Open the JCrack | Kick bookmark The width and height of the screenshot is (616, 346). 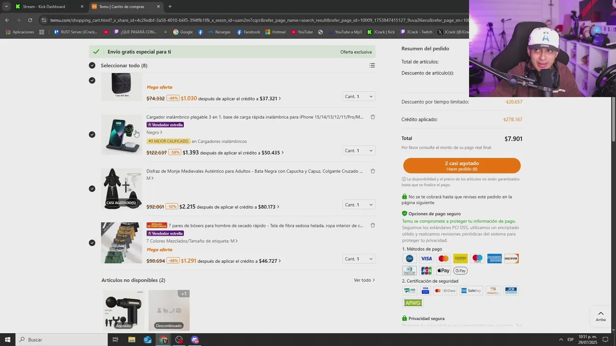[381, 32]
